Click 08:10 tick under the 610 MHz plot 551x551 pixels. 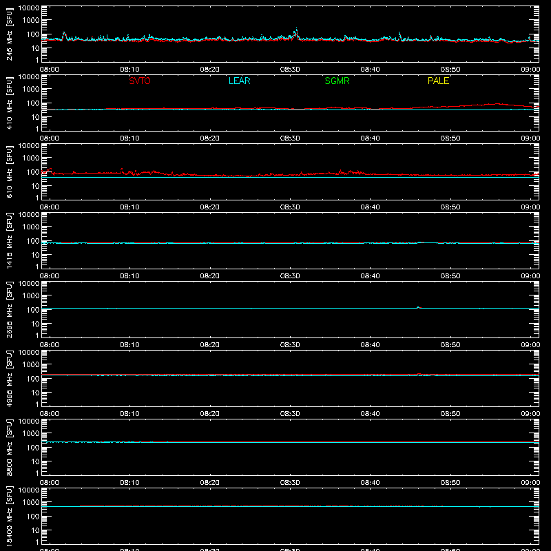(x=129, y=207)
